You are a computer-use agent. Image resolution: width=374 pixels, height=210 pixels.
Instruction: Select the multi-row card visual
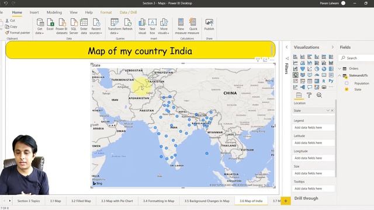click(331, 75)
